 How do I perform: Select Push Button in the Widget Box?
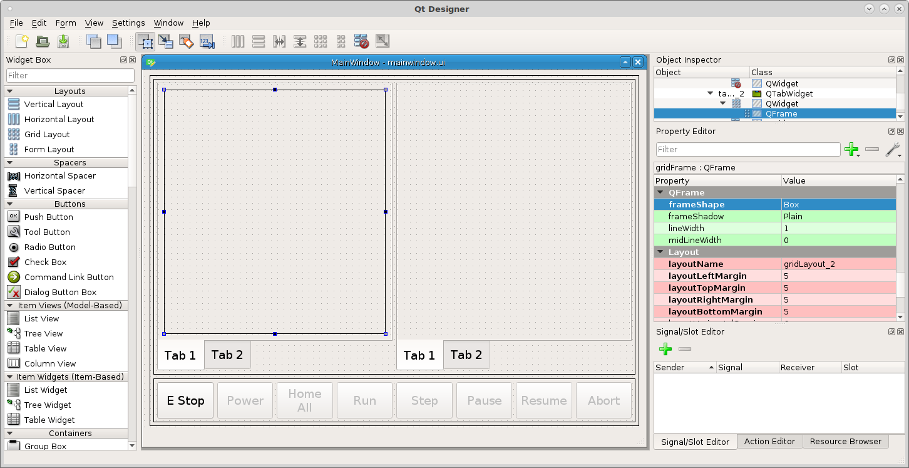coord(49,217)
